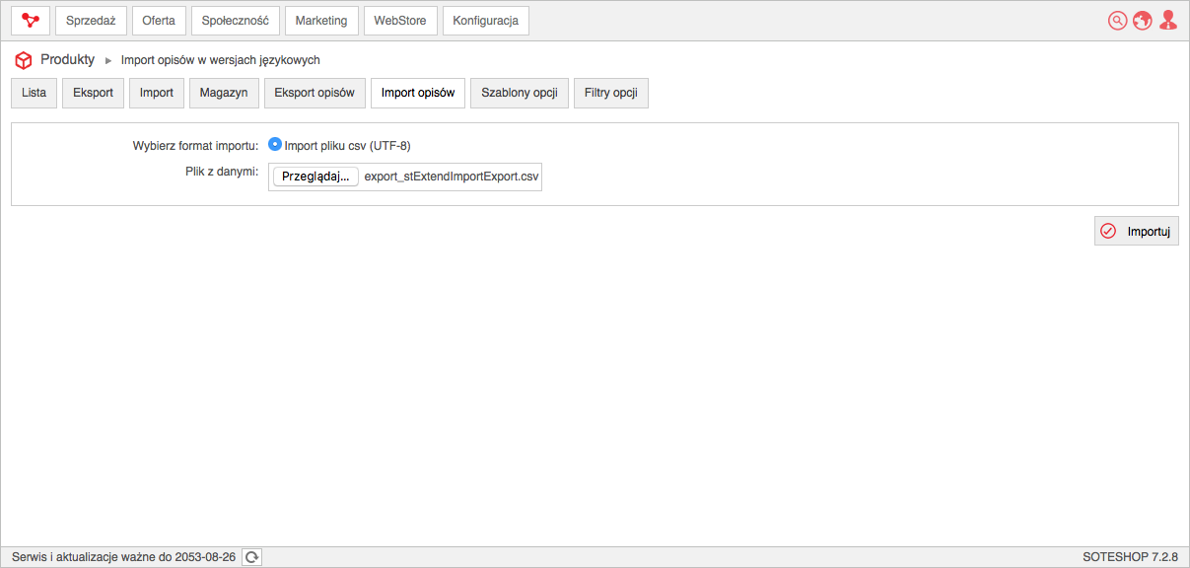Open the WebStore menu
Viewport: 1190px width, 568px height.
400,21
